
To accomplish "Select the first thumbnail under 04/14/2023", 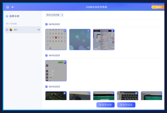I will tap(56, 96).
